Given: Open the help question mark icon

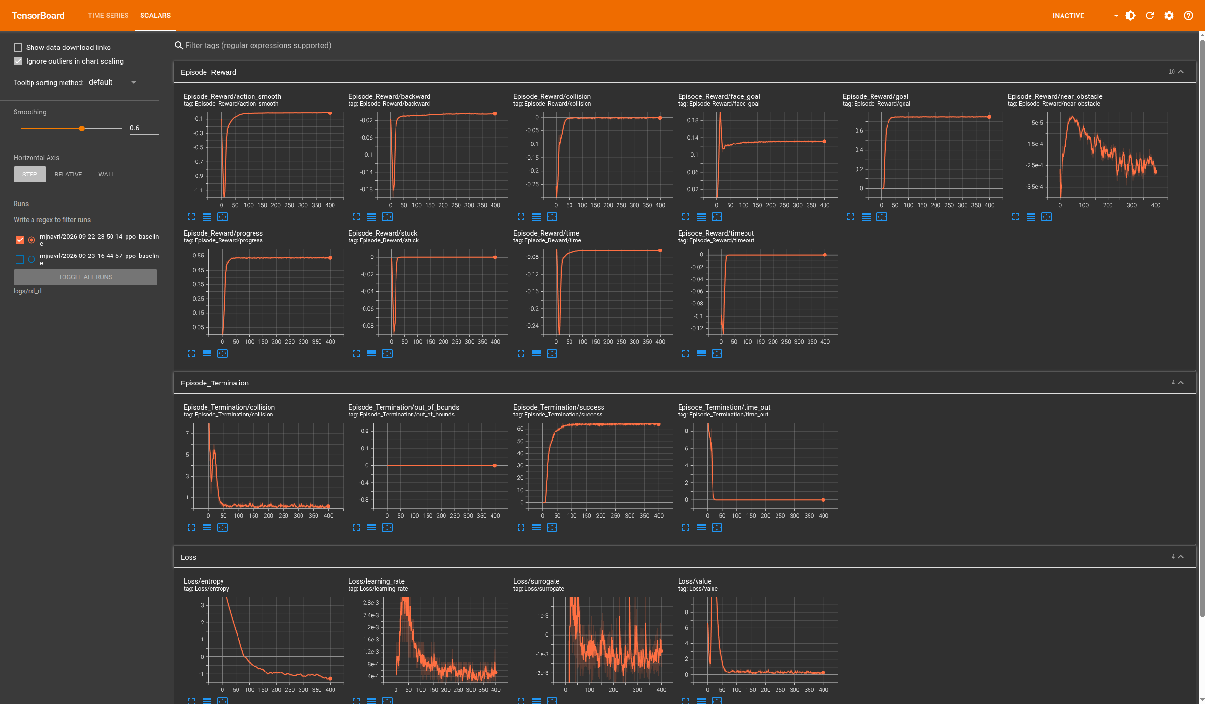Looking at the screenshot, I should tap(1189, 16).
